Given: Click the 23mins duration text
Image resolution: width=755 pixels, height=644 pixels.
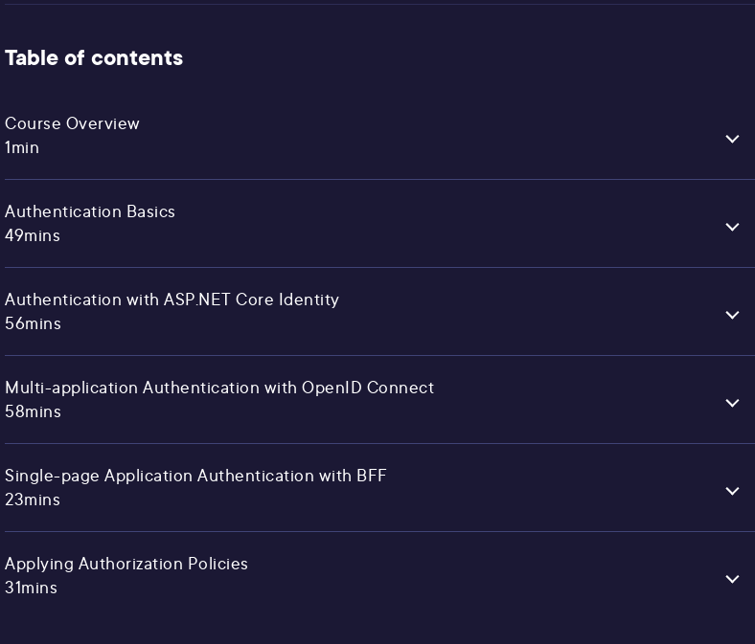Looking at the screenshot, I should pyautogui.click(x=33, y=500).
